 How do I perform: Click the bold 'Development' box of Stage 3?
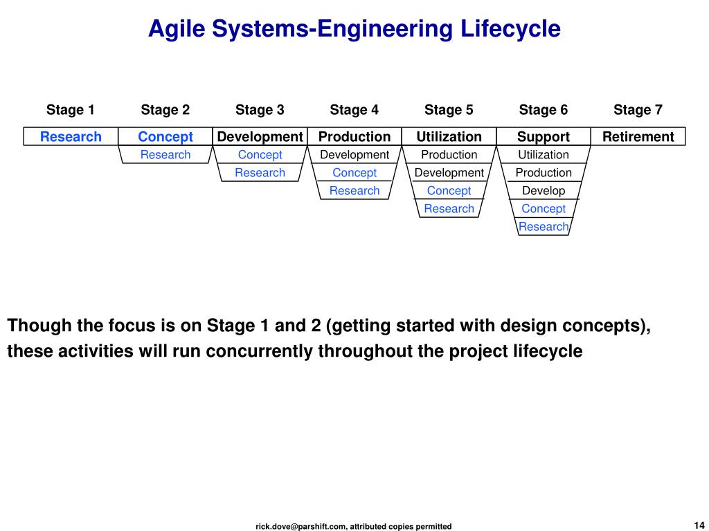(260, 136)
